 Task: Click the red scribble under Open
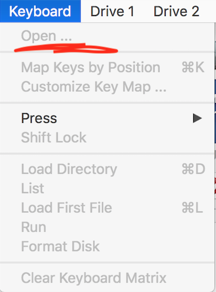pyautogui.click(x=66, y=48)
